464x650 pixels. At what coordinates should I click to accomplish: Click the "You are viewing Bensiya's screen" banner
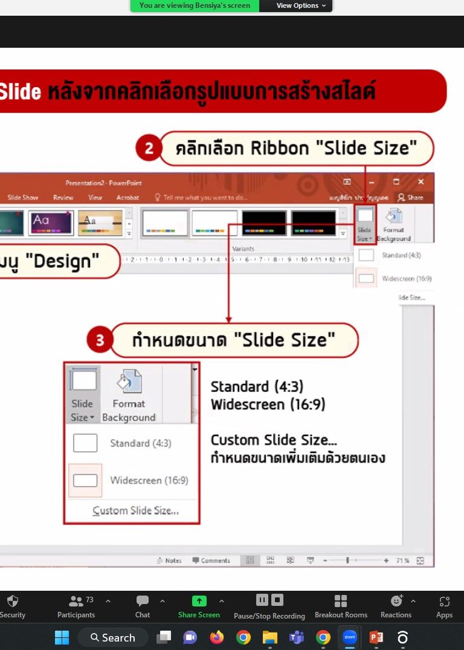point(195,6)
